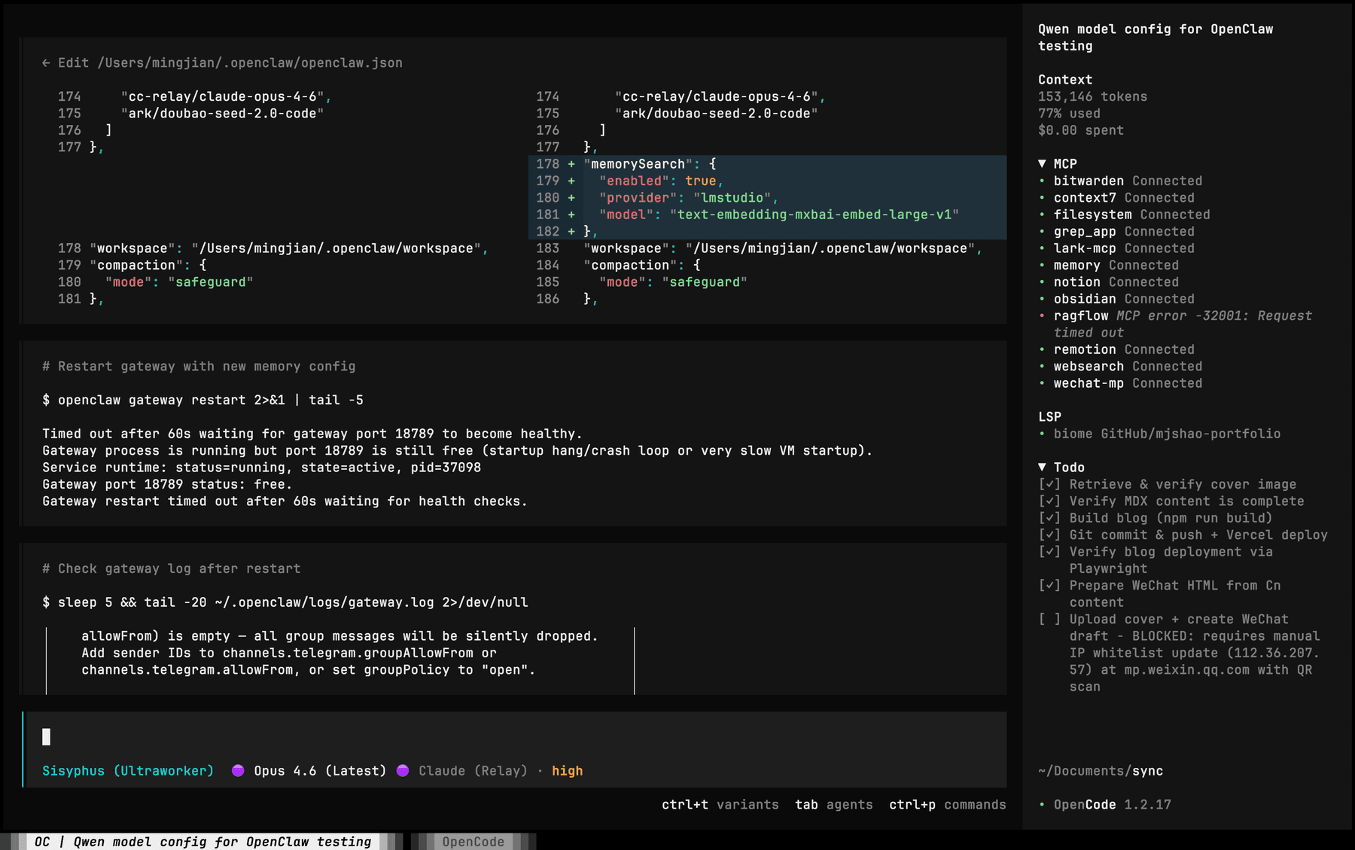Click the 'ctrl+t variants' shortcut
Viewport: 1355px width, 850px height.
pos(720,805)
